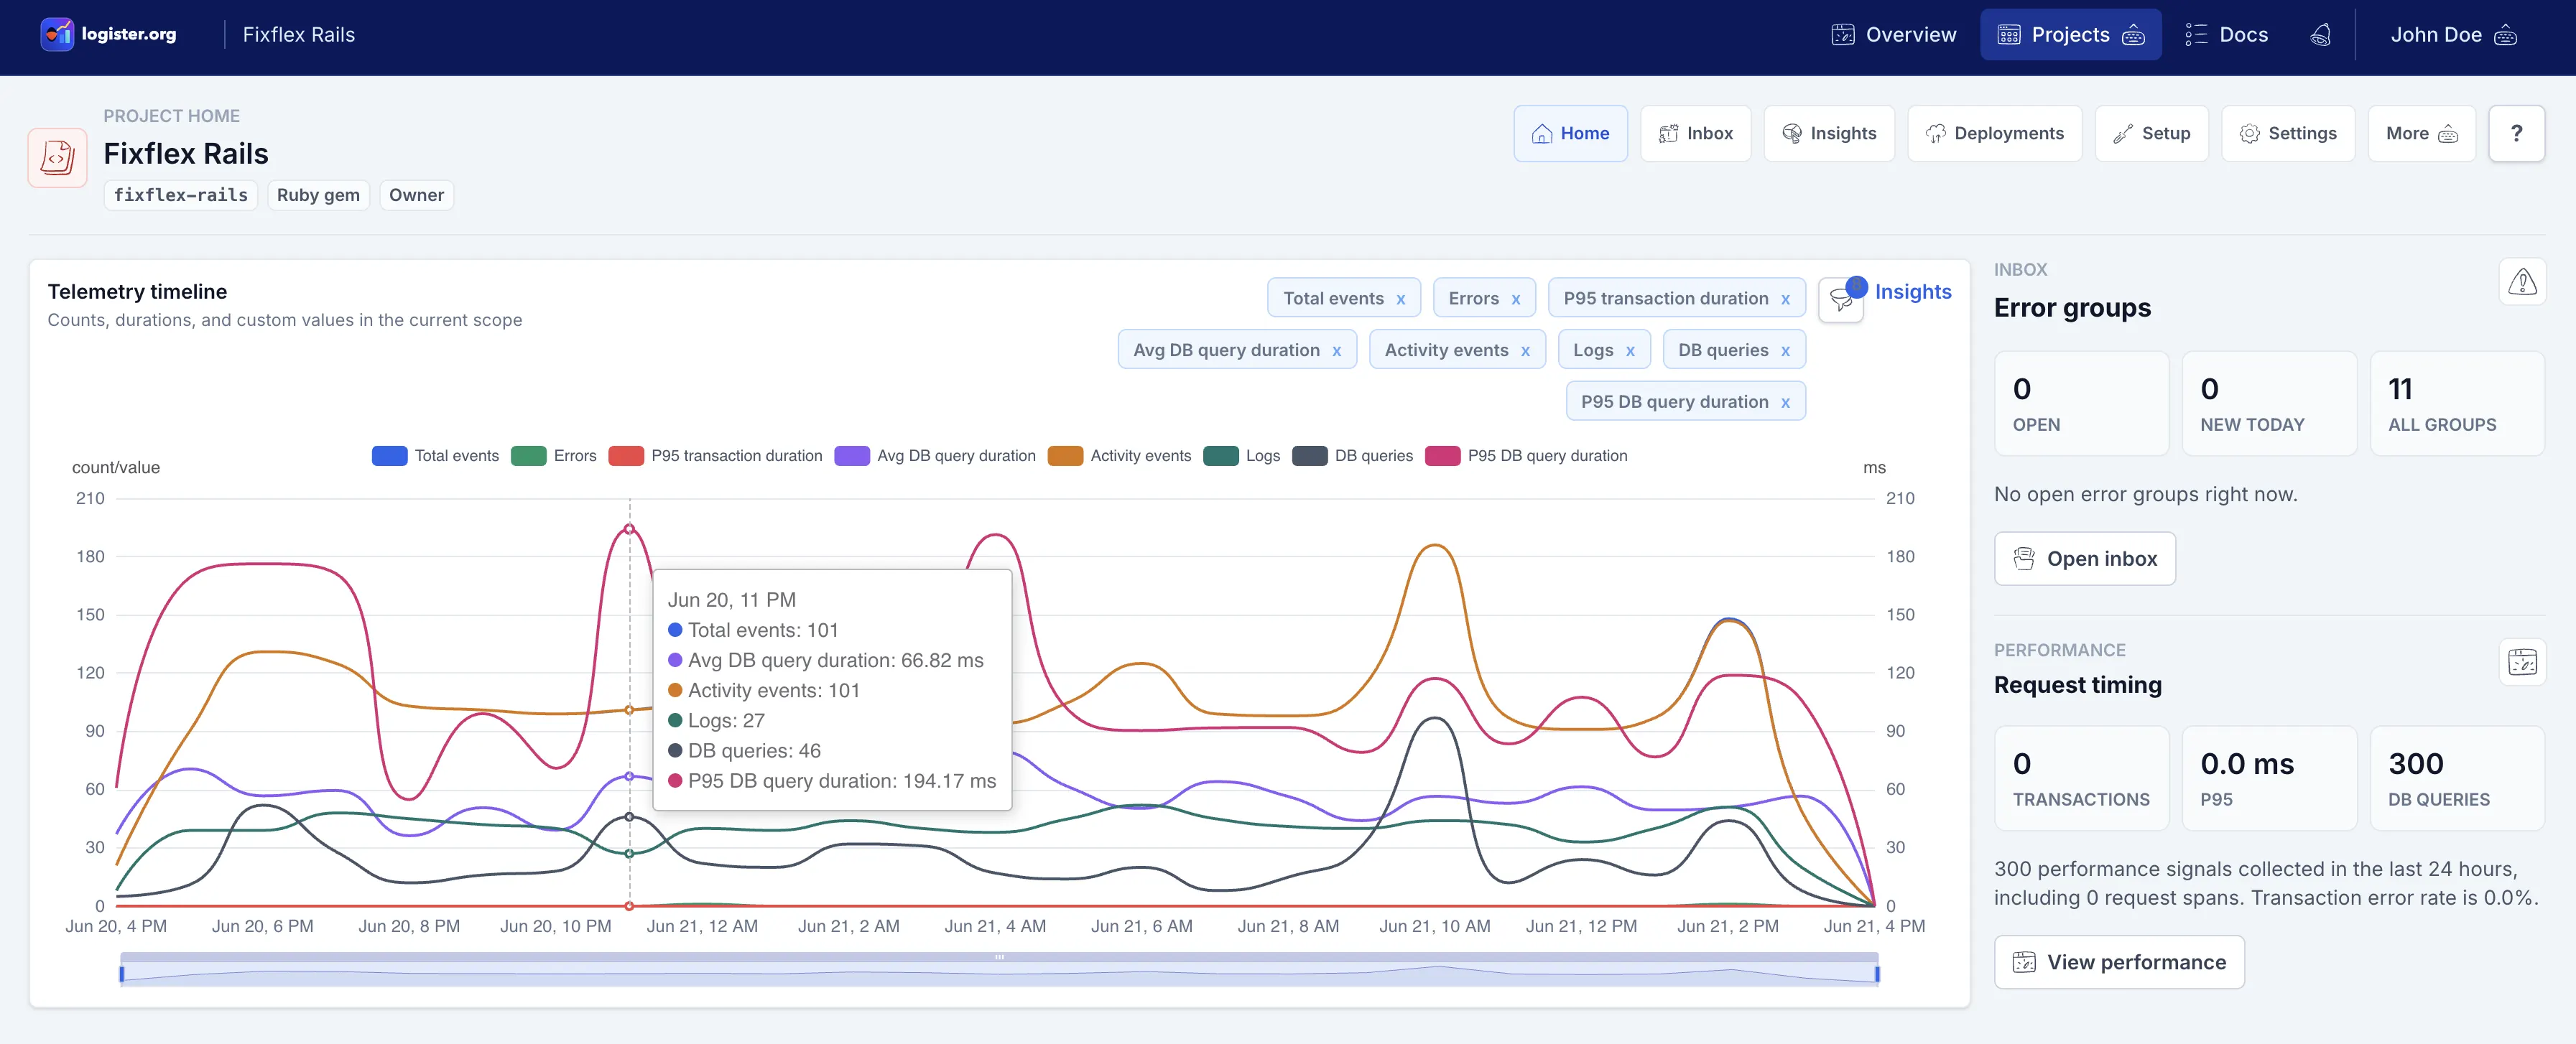This screenshot has width=2576, height=1044.
Task: Remove the DB queries chip
Action: pos(1785,351)
